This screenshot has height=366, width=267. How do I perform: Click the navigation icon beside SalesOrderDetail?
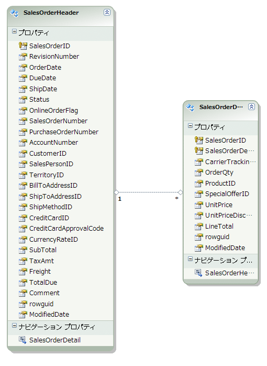coord(23,340)
